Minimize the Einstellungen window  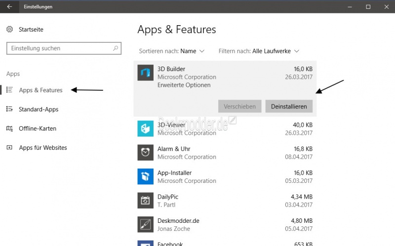point(350,7)
